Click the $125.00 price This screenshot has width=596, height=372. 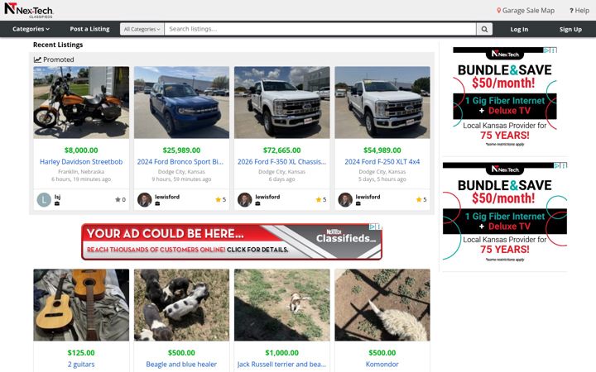click(81, 353)
